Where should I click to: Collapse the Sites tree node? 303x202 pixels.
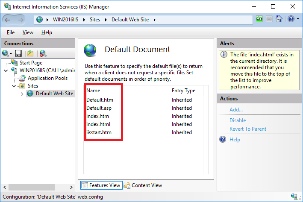tap(14, 86)
